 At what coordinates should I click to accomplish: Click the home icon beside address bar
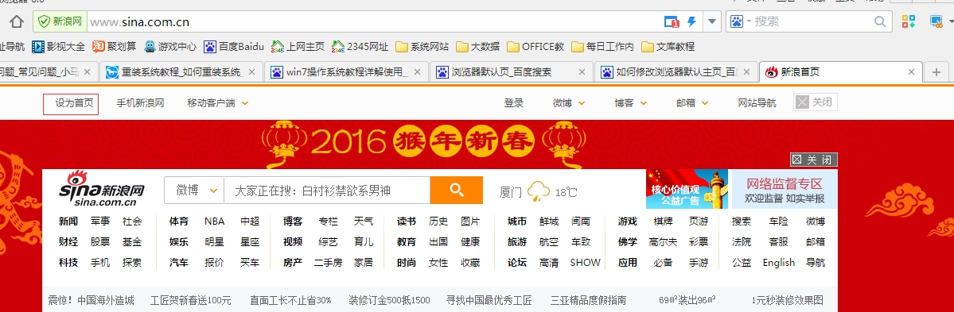[x=17, y=22]
